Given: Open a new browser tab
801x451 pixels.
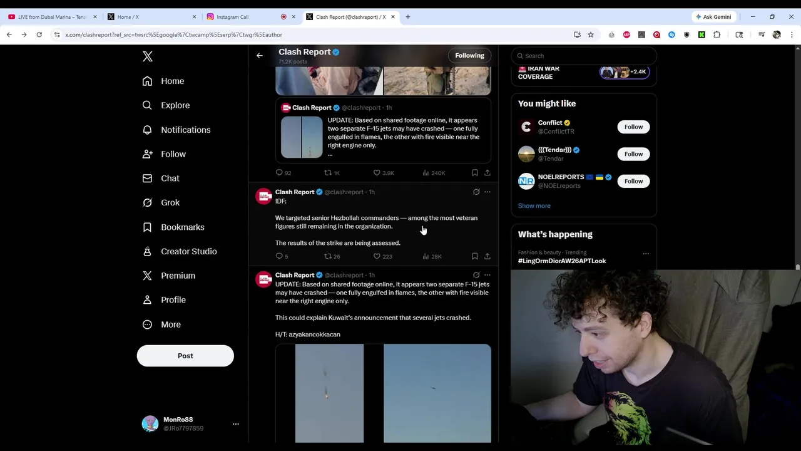Looking at the screenshot, I should [408, 17].
